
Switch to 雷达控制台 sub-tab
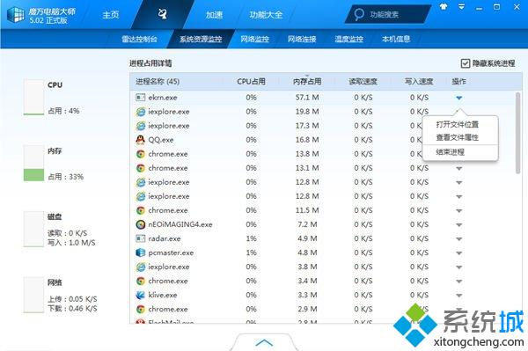tap(140, 39)
